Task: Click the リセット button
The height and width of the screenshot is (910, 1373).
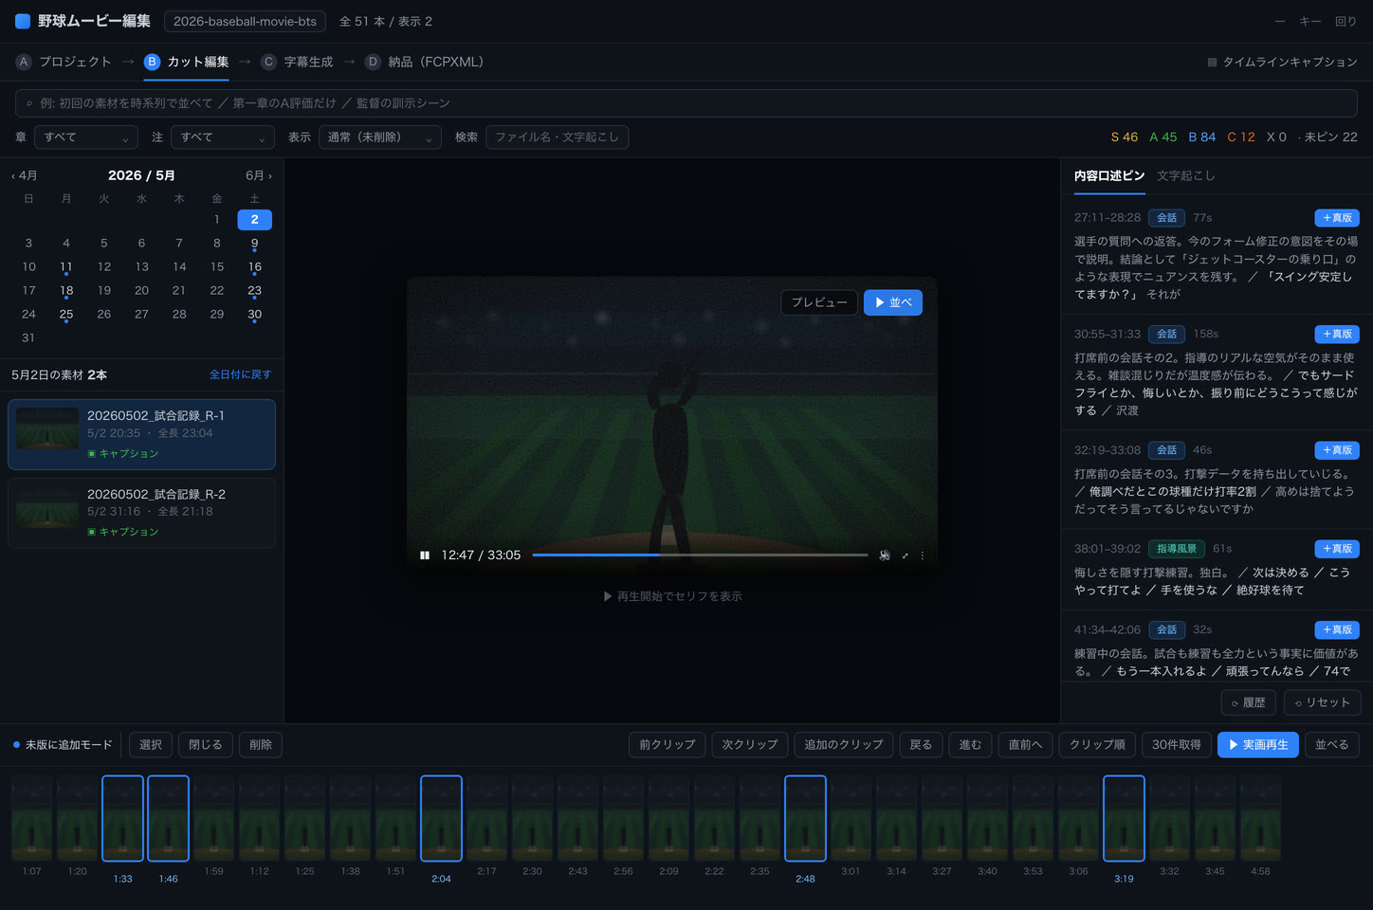Action: tap(1323, 702)
